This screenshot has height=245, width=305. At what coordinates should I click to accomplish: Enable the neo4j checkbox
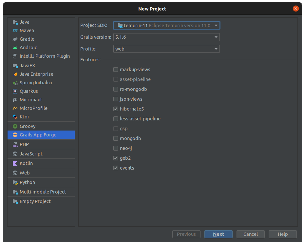coord(116,148)
